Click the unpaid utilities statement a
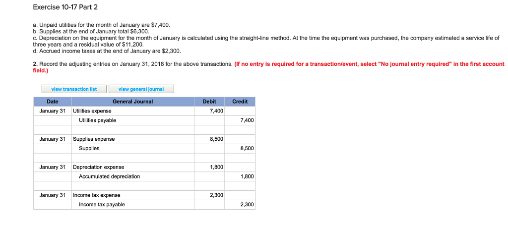This screenshot has width=508, height=225. pos(101,25)
